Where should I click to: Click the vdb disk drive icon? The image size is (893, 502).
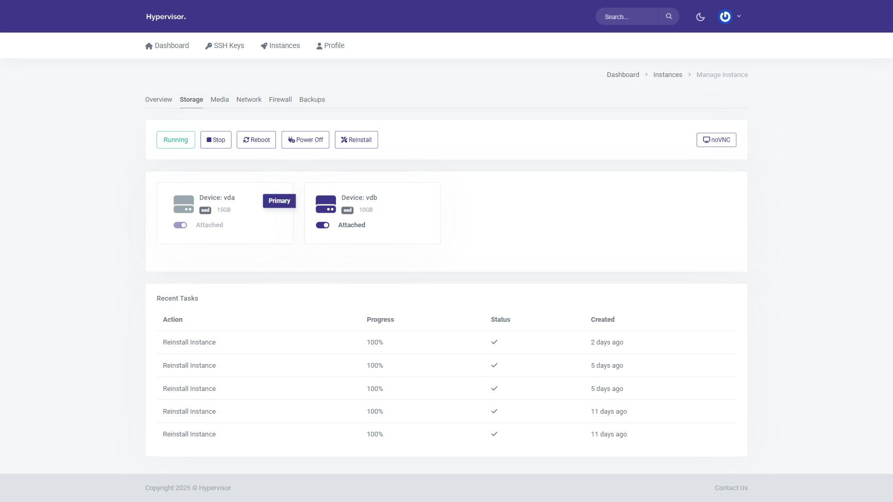[326, 204]
